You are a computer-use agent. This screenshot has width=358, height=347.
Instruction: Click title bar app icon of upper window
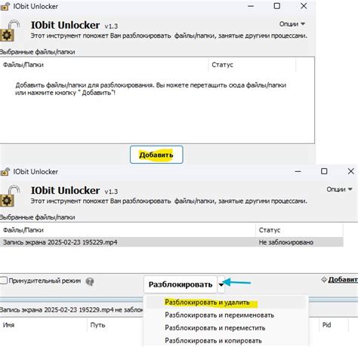(5, 6)
